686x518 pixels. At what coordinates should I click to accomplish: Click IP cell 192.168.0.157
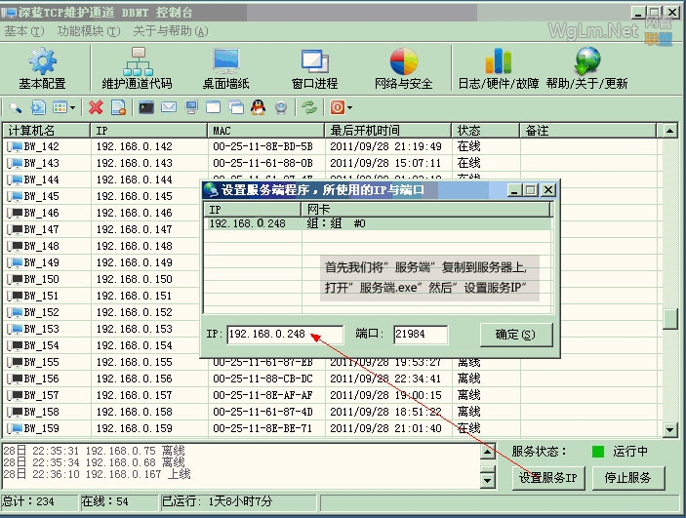coord(135,395)
